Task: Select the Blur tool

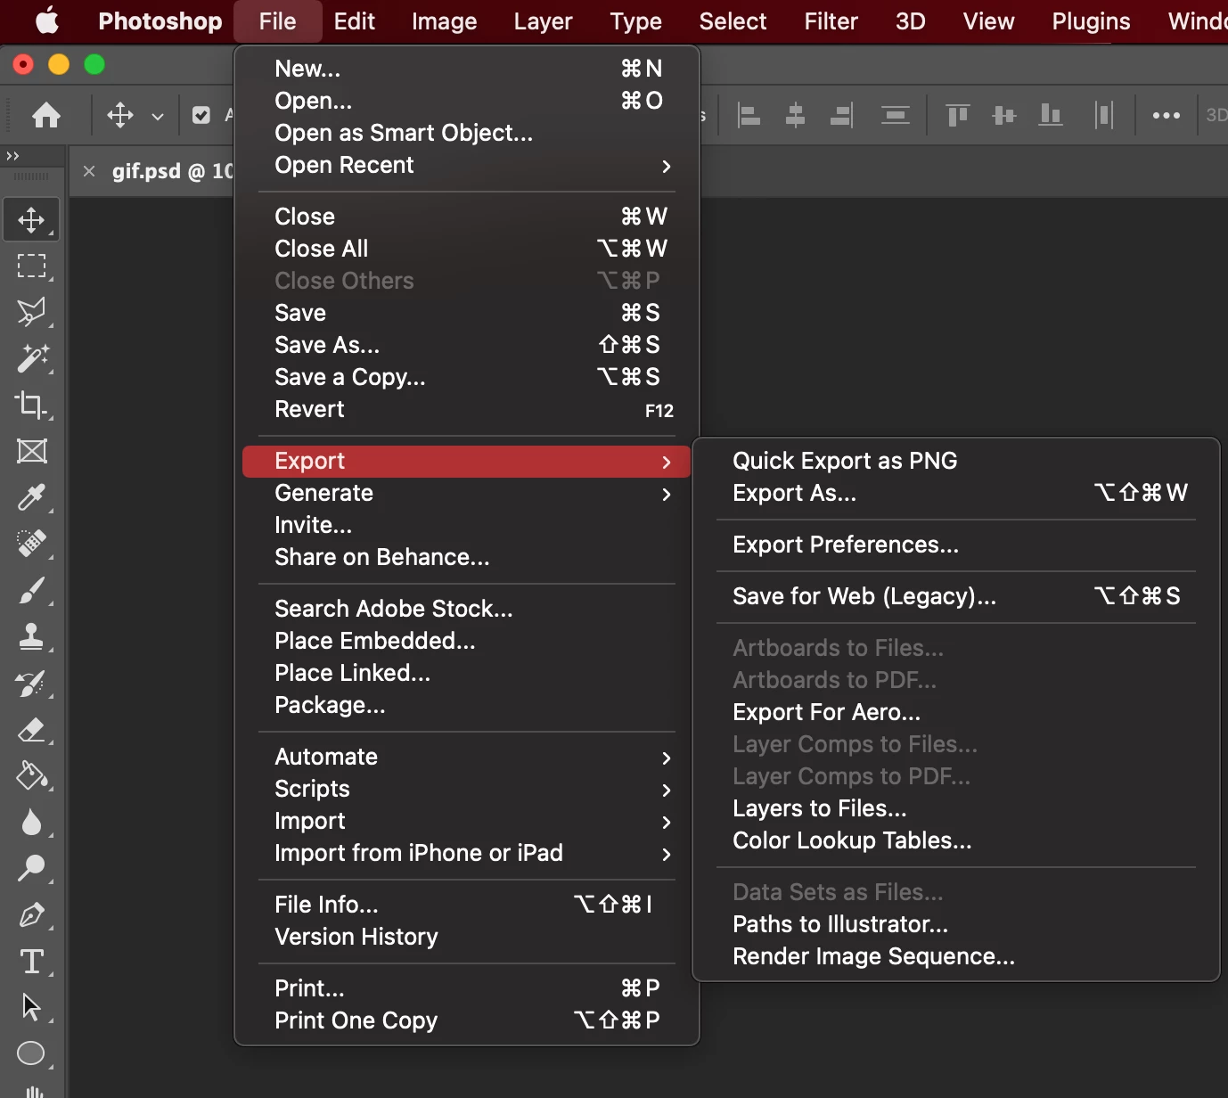Action: point(31,822)
